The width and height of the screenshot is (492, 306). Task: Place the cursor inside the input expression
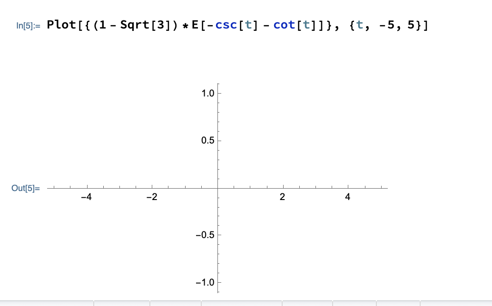[x=190, y=25]
